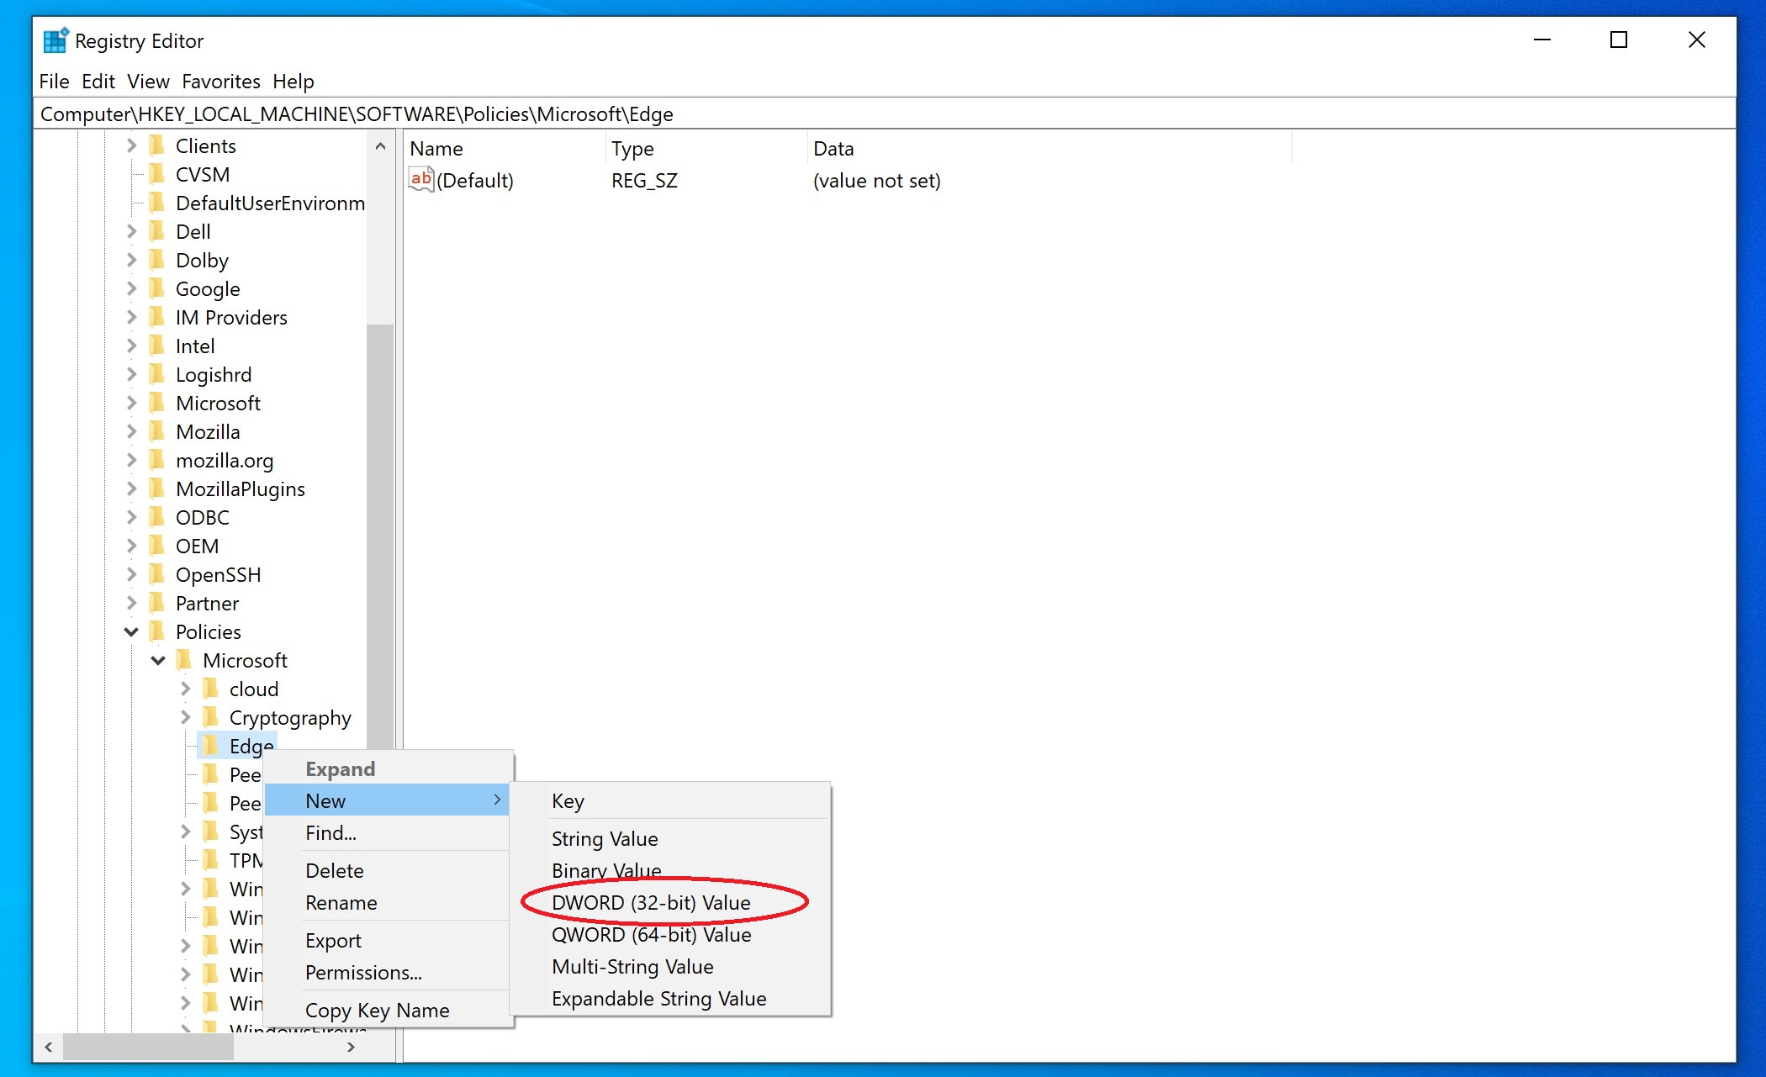Click Permissions... in the context menu

pyautogui.click(x=387, y=973)
